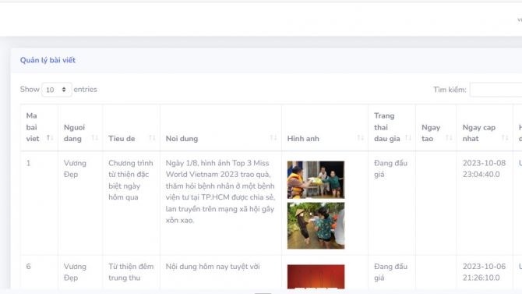
Task: Sort by Ngay cap nhat column icon
Action: point(505,138)
